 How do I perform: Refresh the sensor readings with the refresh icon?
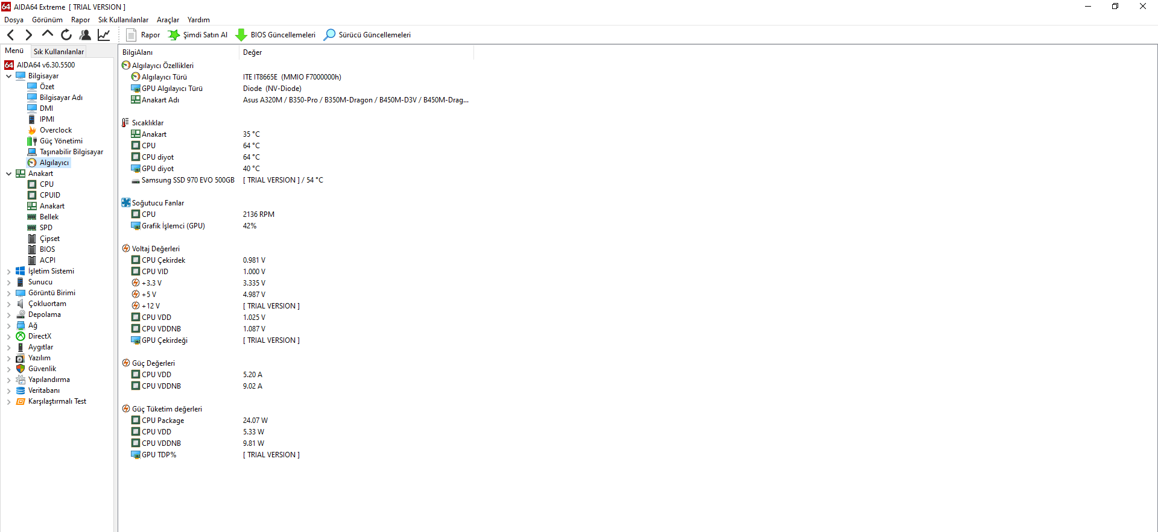point(66,35)
